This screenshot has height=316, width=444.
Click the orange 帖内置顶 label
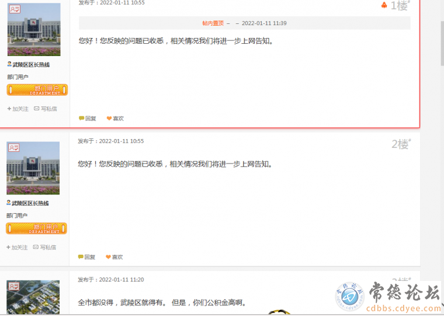[213, 23]
